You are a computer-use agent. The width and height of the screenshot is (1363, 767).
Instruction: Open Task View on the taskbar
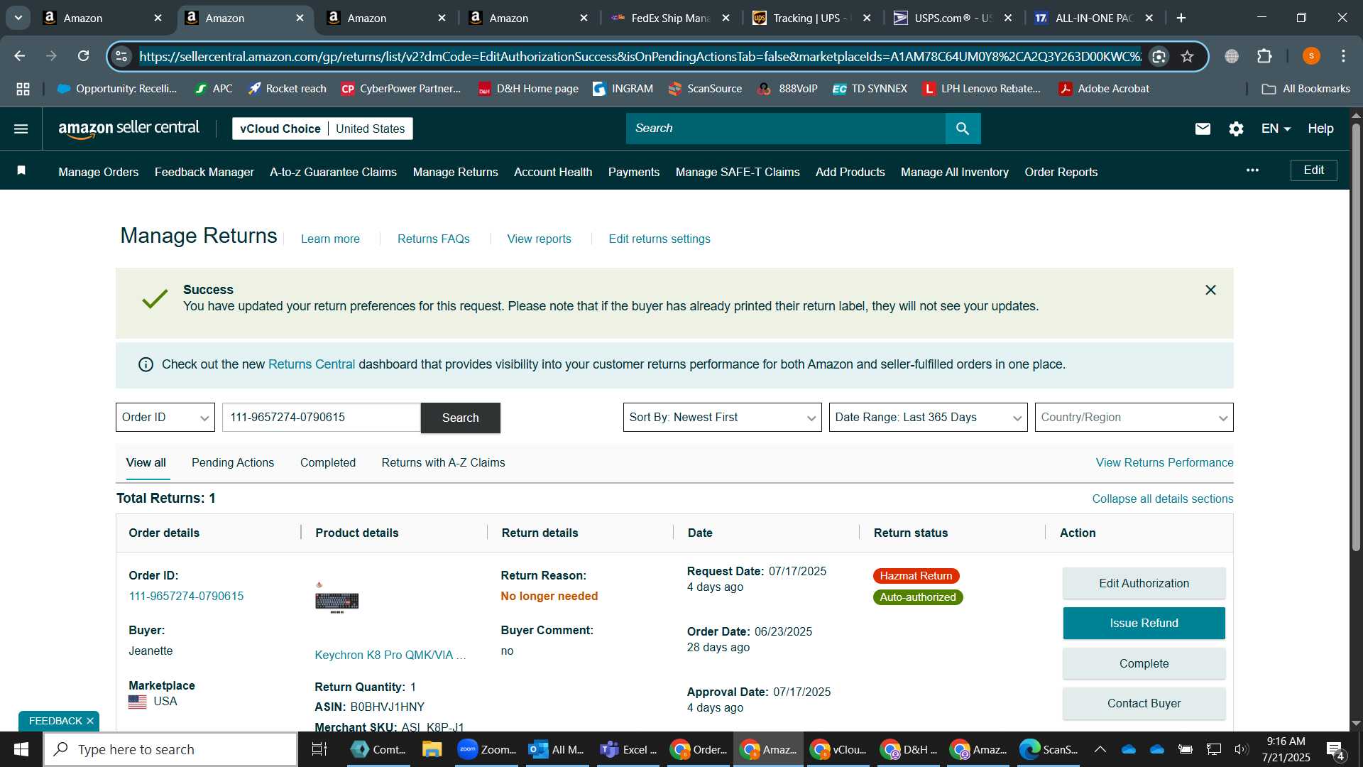click(319, 749)
